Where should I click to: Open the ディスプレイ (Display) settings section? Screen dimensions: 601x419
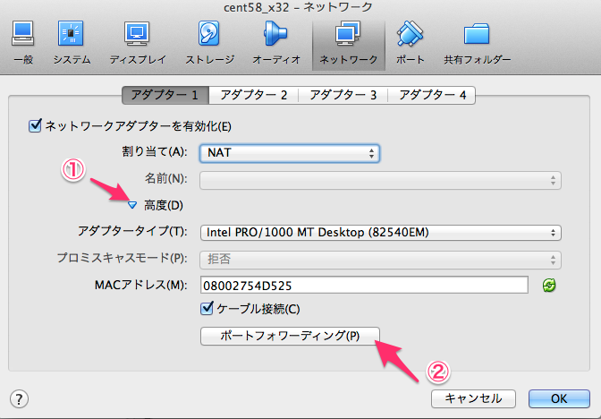[x=137, y=43]
